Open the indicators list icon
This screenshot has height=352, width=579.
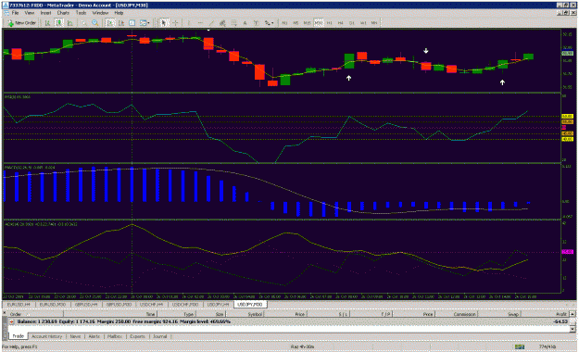pyautogui.click(x=132, y=23)
